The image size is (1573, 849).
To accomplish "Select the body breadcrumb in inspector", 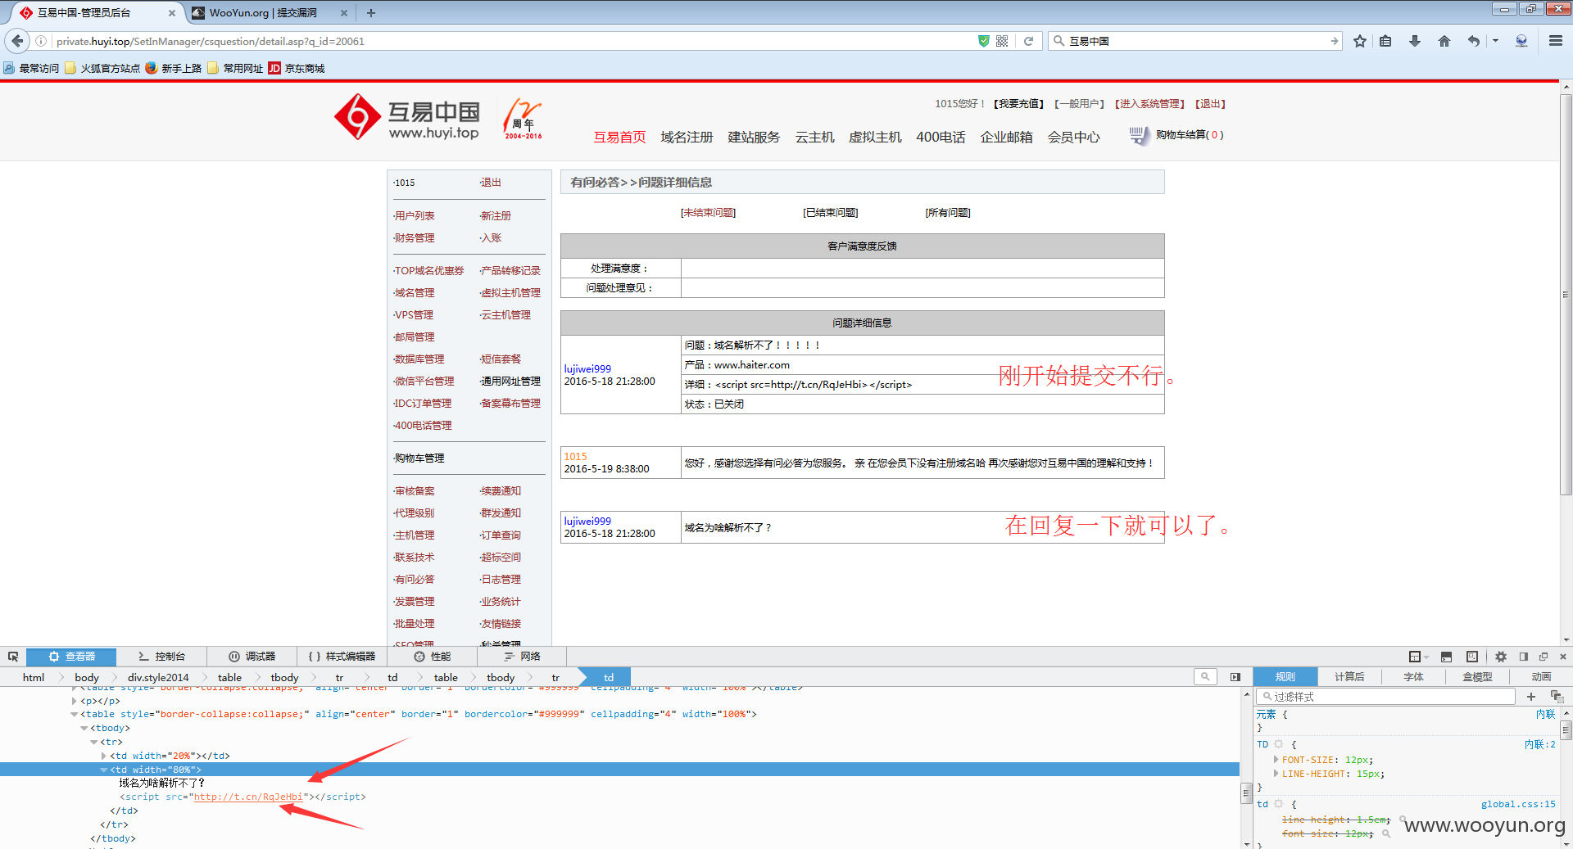I will point(86,677).
